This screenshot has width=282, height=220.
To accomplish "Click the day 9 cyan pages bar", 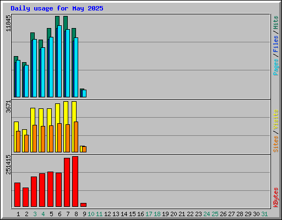I will click(x=84, y=94).
